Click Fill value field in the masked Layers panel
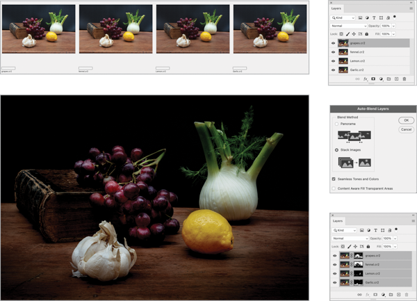Image resolution: width=417 pixels, height=301 pixels. coord(388,247)
